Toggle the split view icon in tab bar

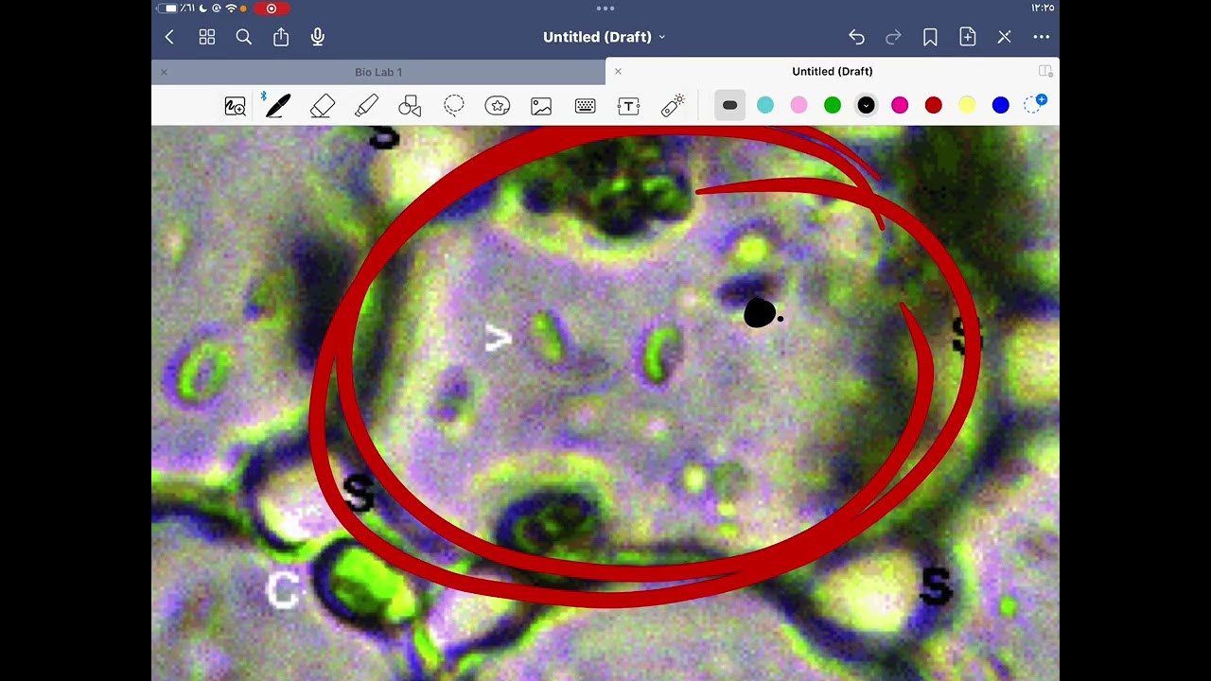[1045, 71]
